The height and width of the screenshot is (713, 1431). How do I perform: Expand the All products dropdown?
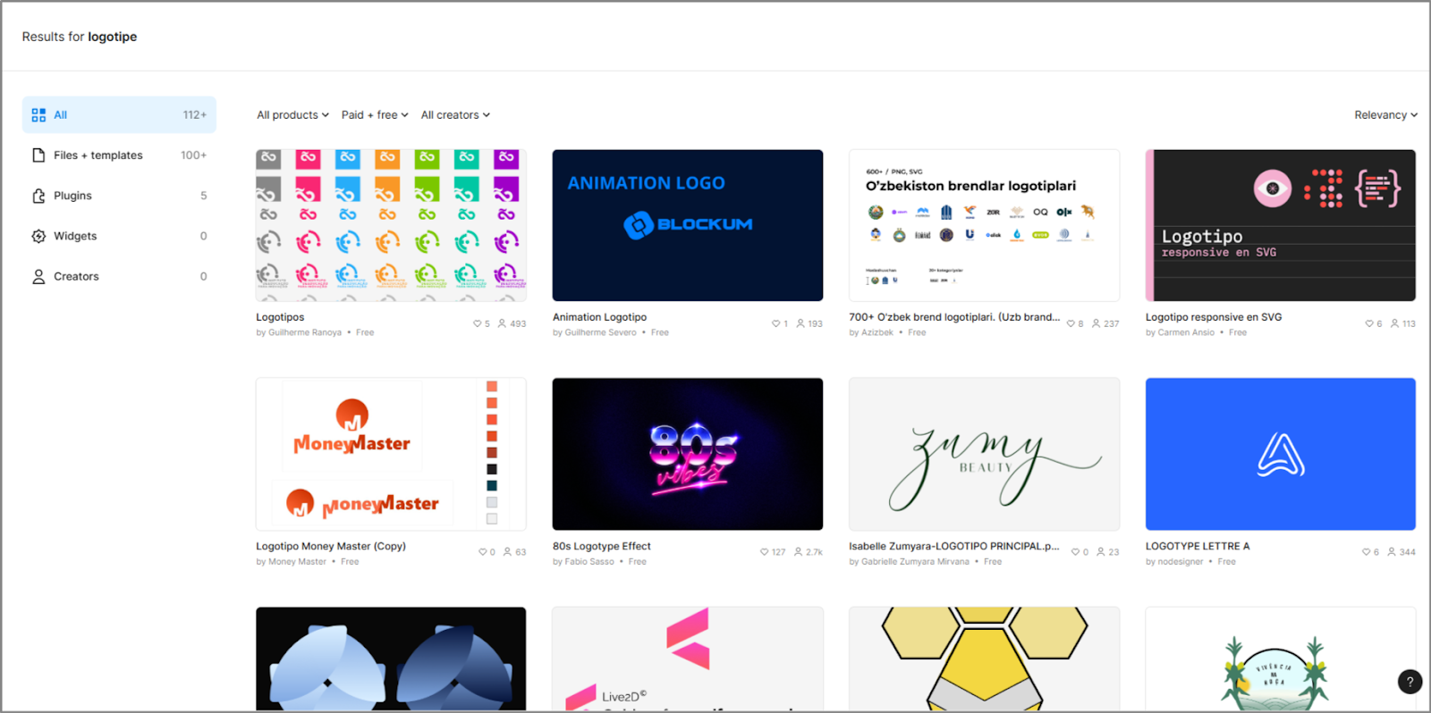coord(292,115)
